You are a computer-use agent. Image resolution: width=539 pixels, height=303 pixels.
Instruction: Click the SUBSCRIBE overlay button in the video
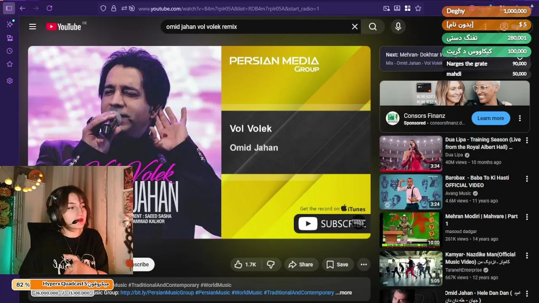332,223
